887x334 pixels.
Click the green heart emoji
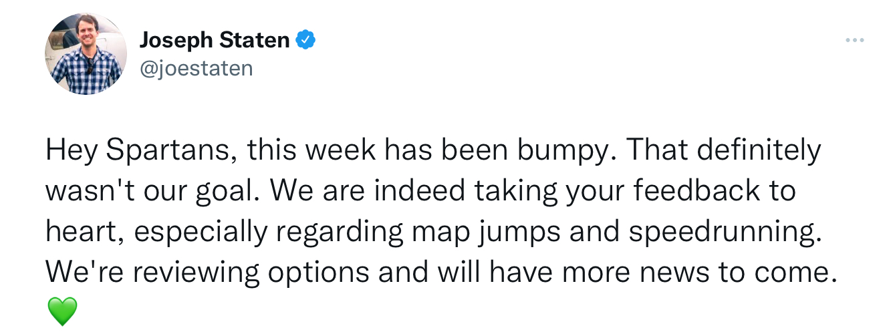pyautogui.click(x=62, y=311)
